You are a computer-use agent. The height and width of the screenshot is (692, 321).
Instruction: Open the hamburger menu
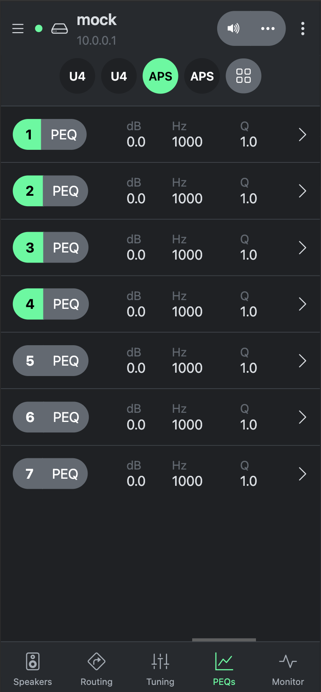pos(18,28)
